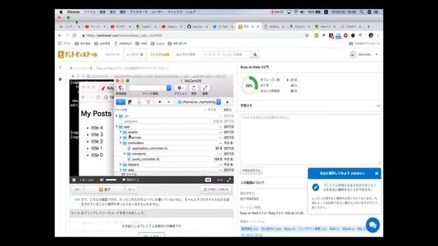Open the Vue.js bookmarks folder
Viewport: 438px width, 246px height.
tap(157, 44)
